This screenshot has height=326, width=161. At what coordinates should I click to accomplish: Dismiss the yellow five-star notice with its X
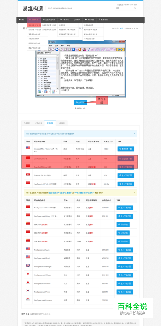click(x=134, y=193)
